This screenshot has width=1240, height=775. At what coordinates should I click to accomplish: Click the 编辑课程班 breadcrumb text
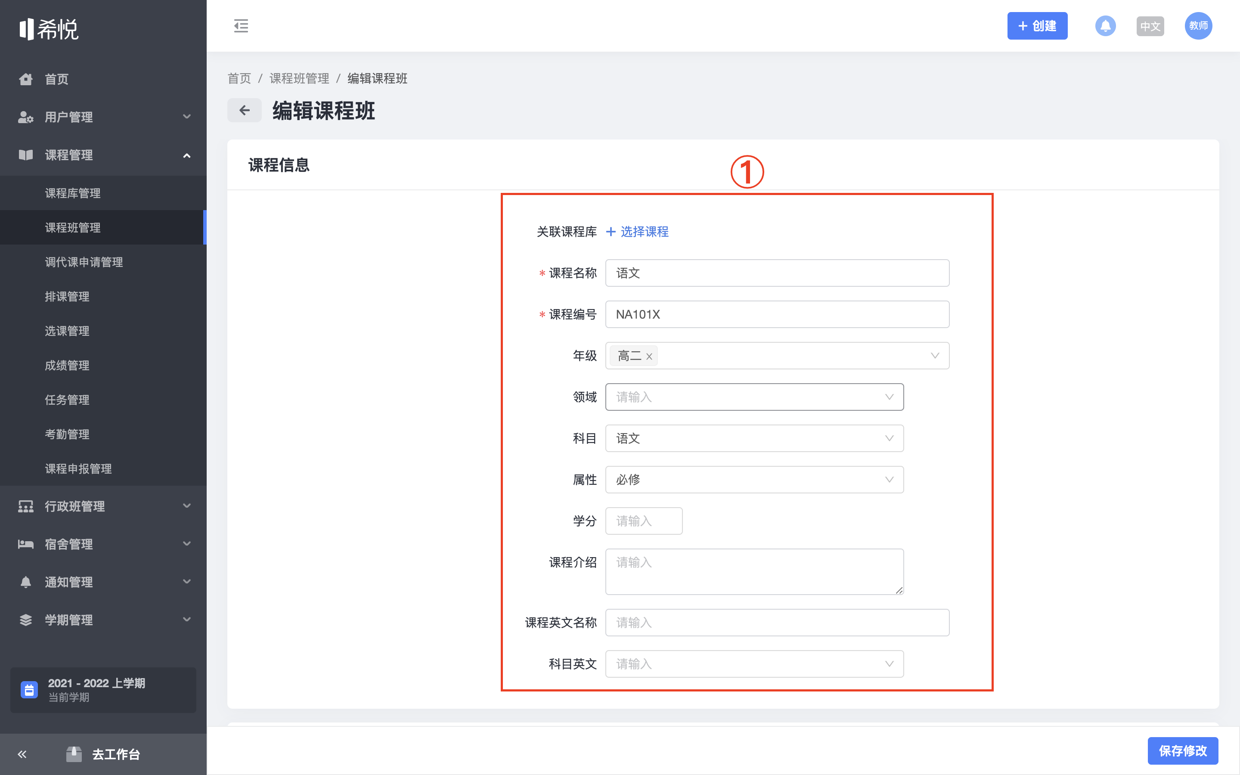click(377, 78)
